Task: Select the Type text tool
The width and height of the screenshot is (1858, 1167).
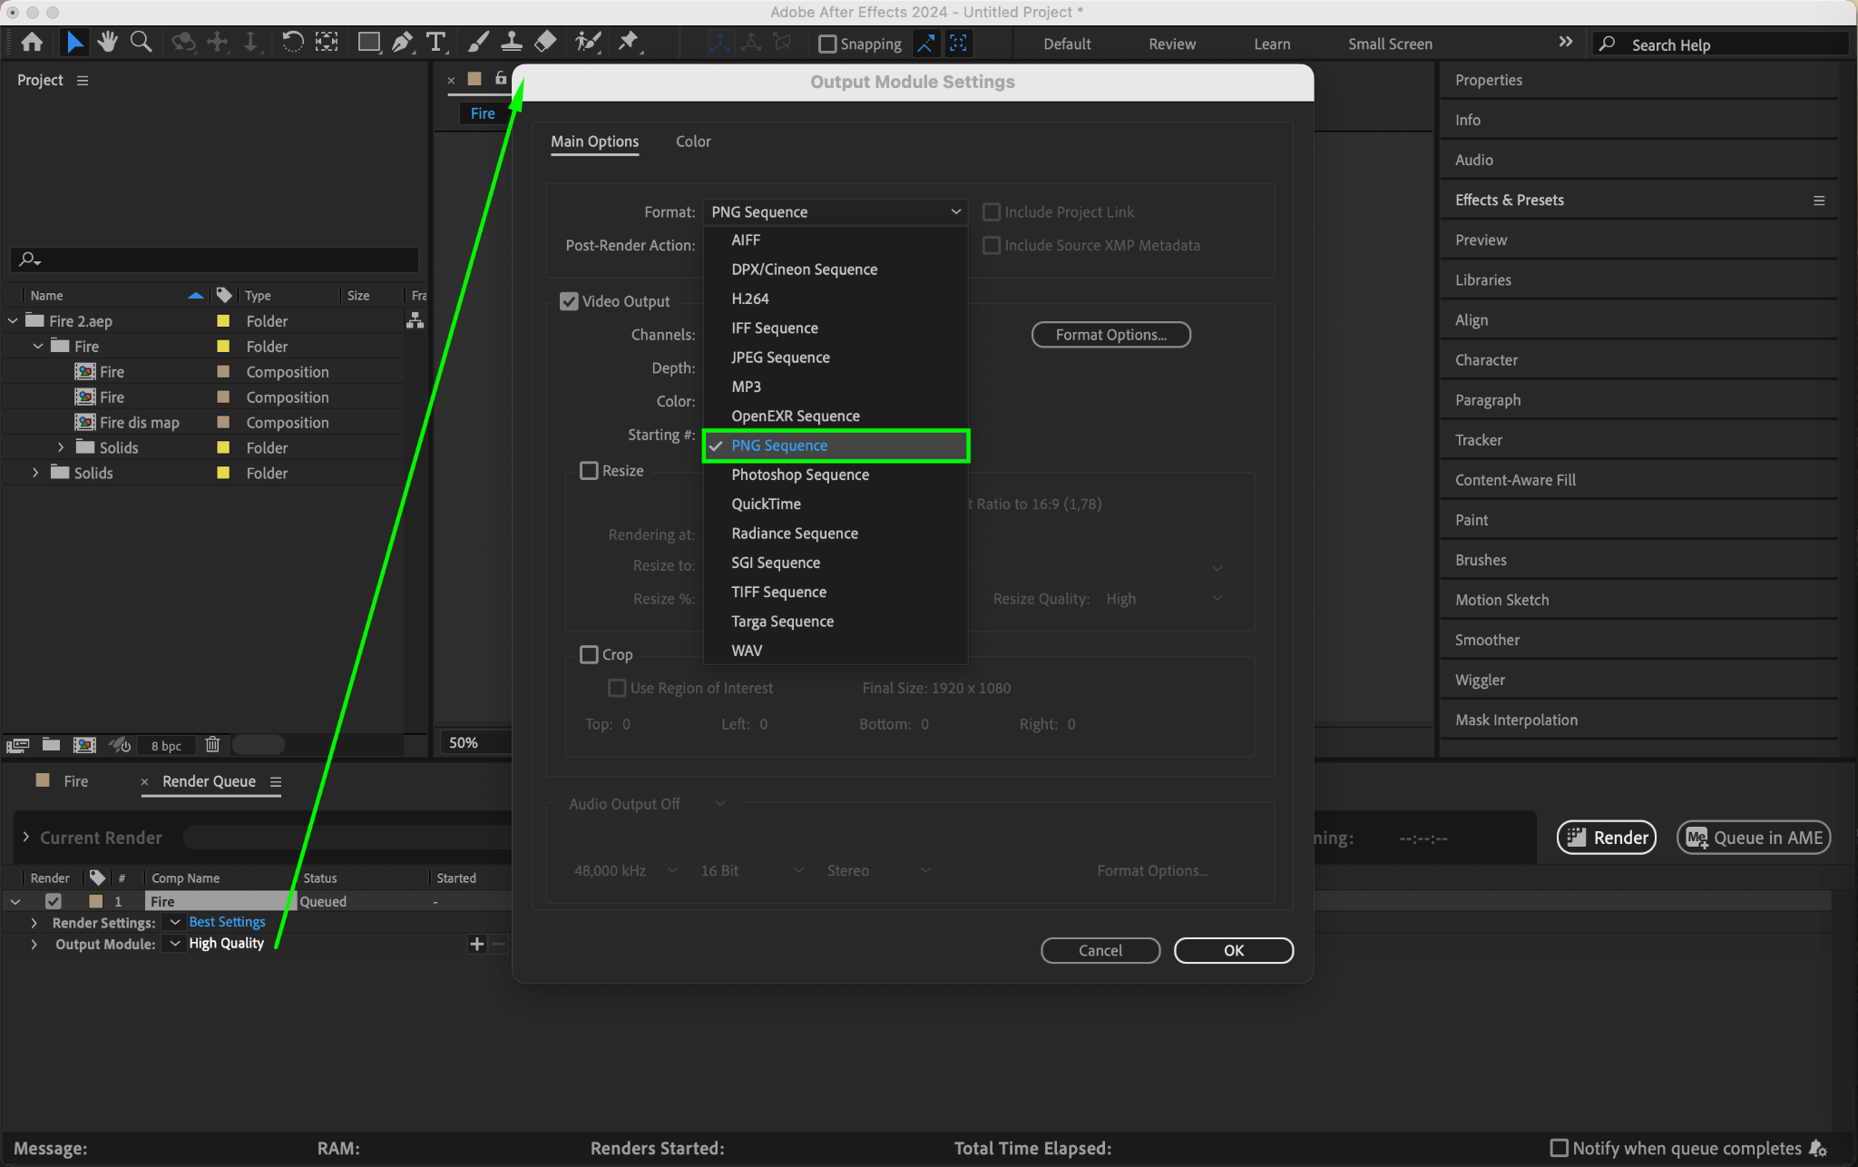Action: coord(436,42)
